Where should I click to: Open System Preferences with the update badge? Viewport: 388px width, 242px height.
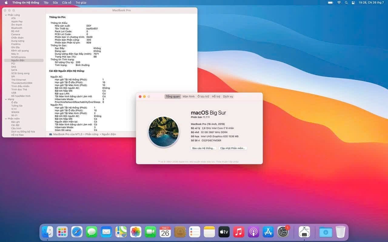point(283,232)
